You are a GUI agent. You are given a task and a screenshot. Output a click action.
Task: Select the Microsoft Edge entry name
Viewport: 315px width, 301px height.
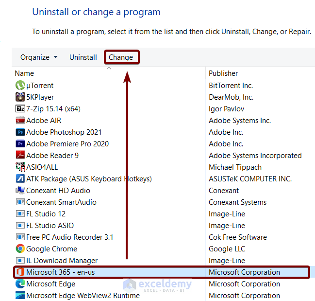pos(50,284)
